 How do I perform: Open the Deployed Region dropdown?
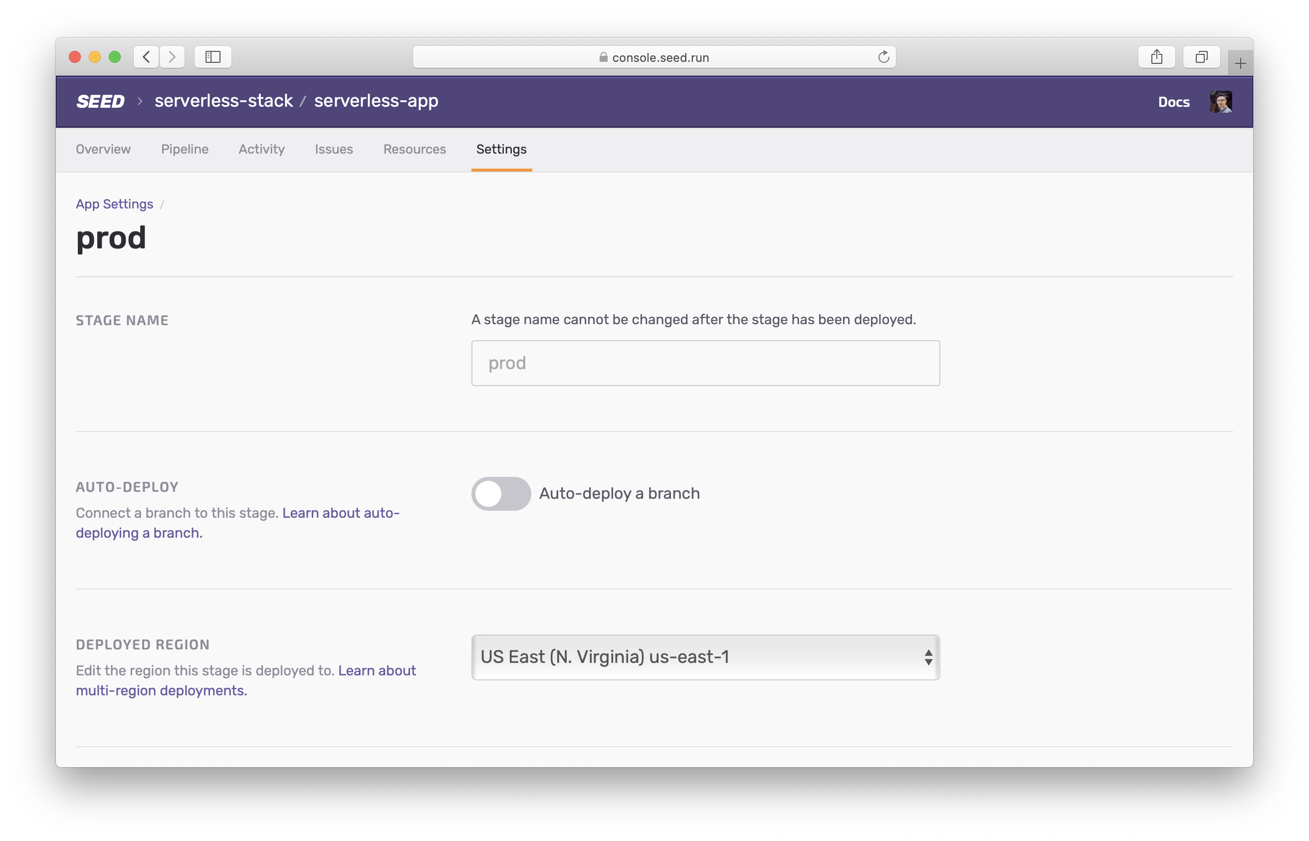click(x=705, y=657)
